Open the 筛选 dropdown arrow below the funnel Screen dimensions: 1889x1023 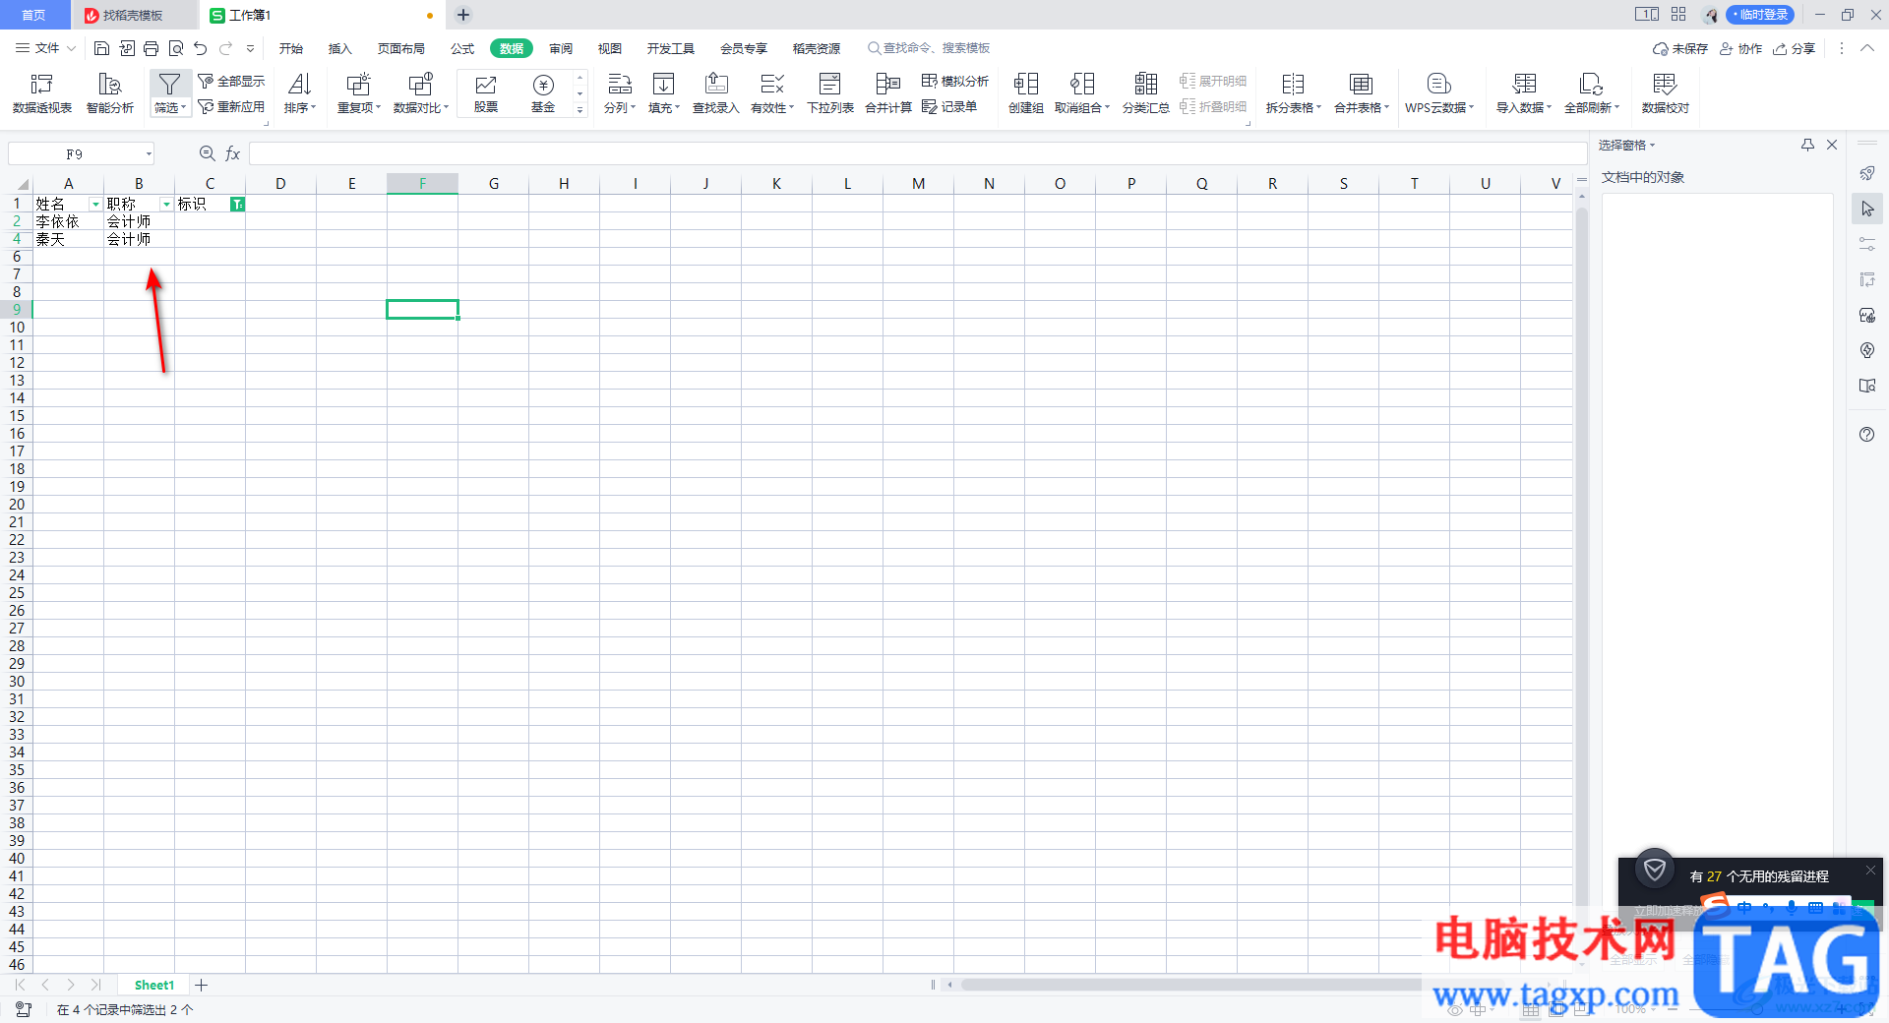170,107
